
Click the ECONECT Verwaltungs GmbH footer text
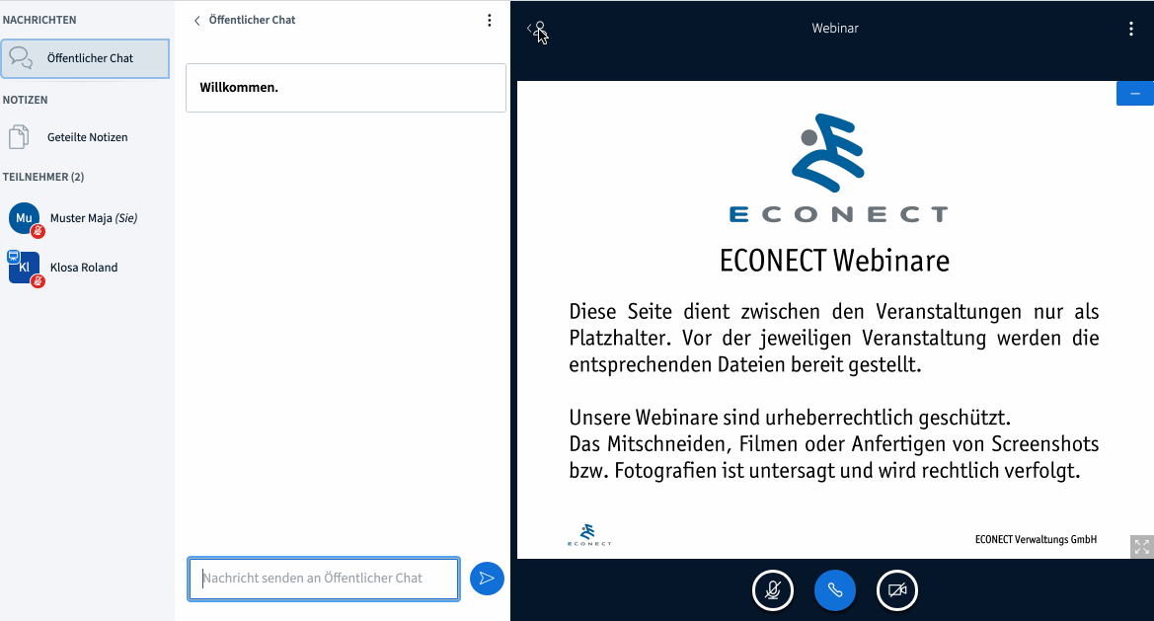(x=1036, y=539)
